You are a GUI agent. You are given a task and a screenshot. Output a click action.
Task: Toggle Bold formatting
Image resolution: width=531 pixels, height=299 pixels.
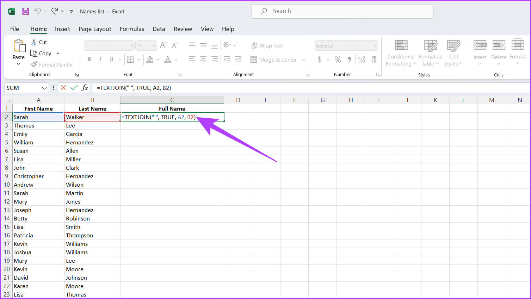click(89, 60)
